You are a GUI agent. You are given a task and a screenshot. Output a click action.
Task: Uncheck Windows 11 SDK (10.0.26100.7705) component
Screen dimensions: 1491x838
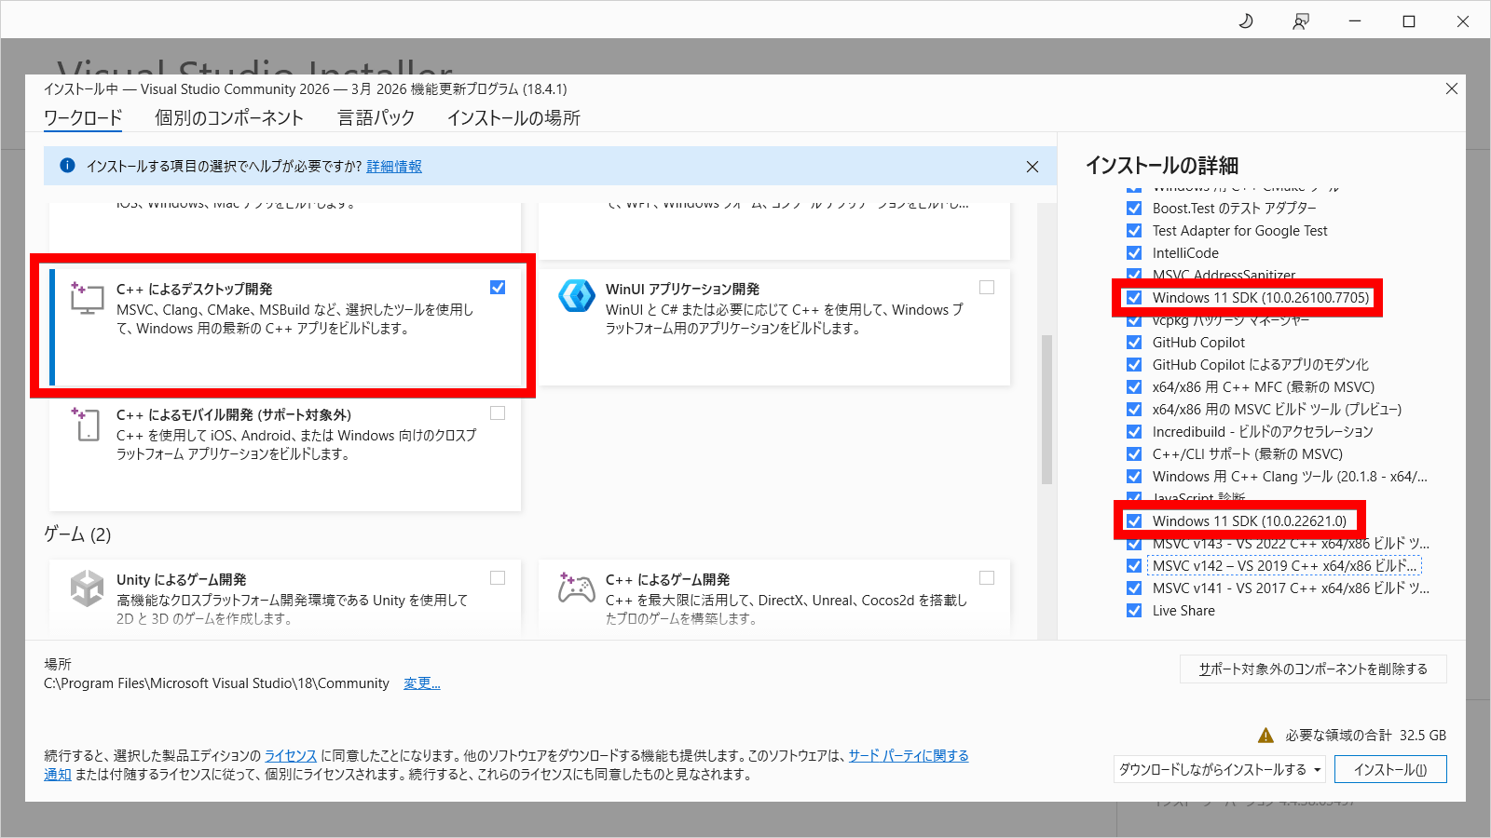[1134, 298]
